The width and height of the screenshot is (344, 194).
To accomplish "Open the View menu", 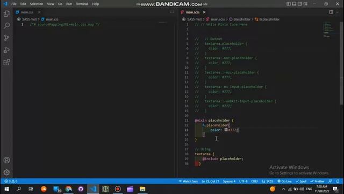I will pos(51,4).
